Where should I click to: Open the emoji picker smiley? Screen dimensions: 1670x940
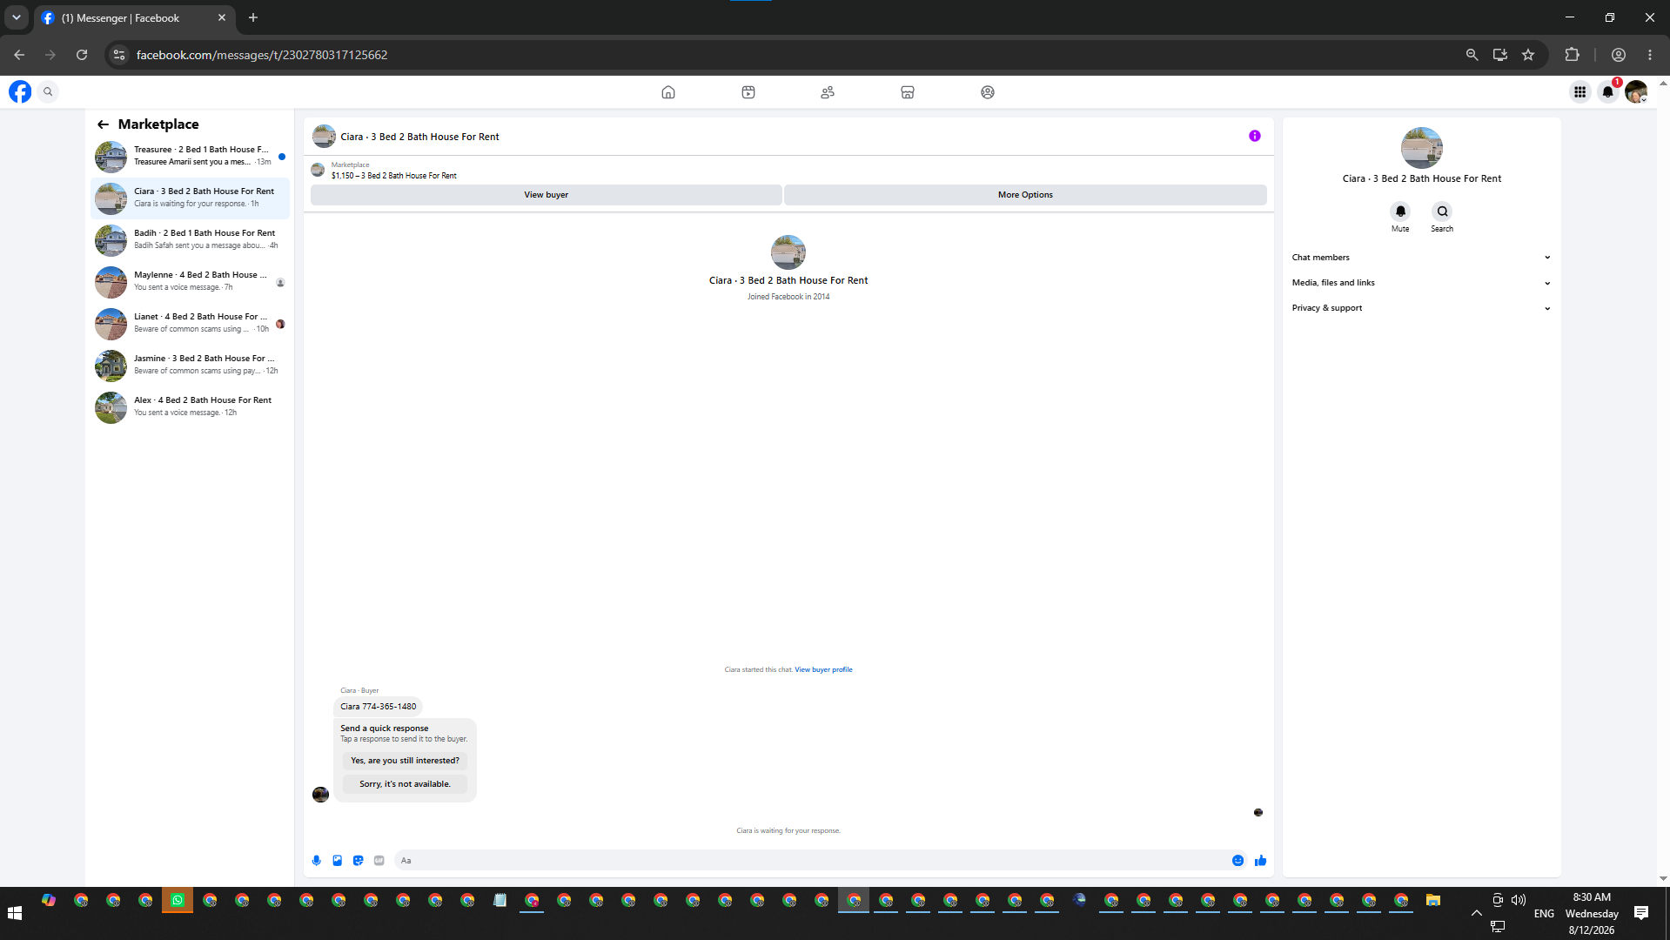pyautogui.click(x=1237, y=861)
